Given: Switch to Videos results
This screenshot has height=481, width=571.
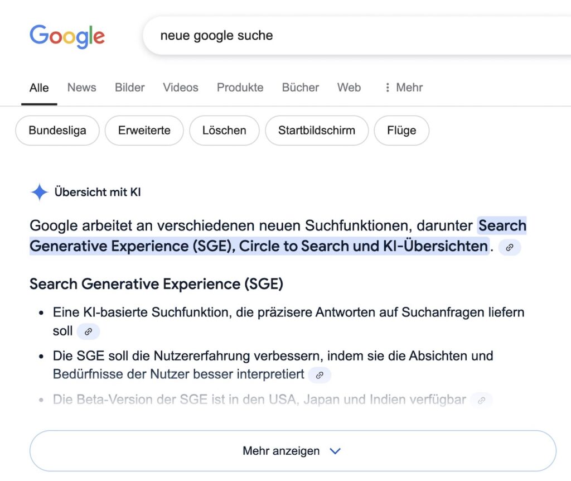Looking at the screenshot, I should pyautogui.click(x=181, y=88).
